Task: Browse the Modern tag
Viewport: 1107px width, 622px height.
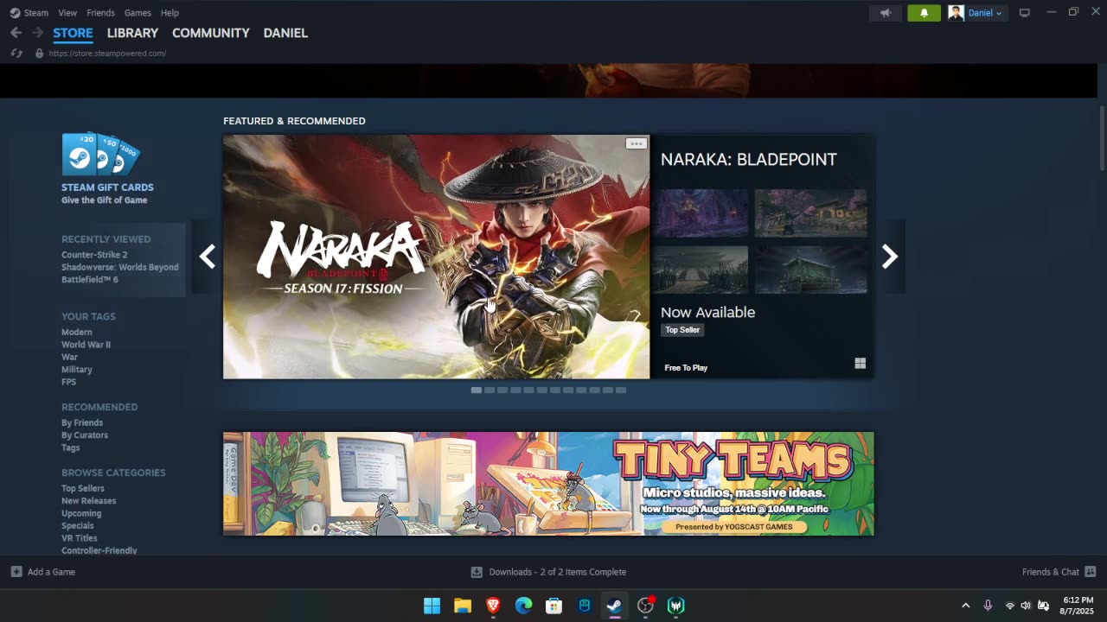Action: [77, 333]
